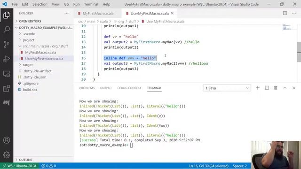Viewport: 301px width, 169px height.
Task: Open the Metals extension view
Action: coord(6,103)
